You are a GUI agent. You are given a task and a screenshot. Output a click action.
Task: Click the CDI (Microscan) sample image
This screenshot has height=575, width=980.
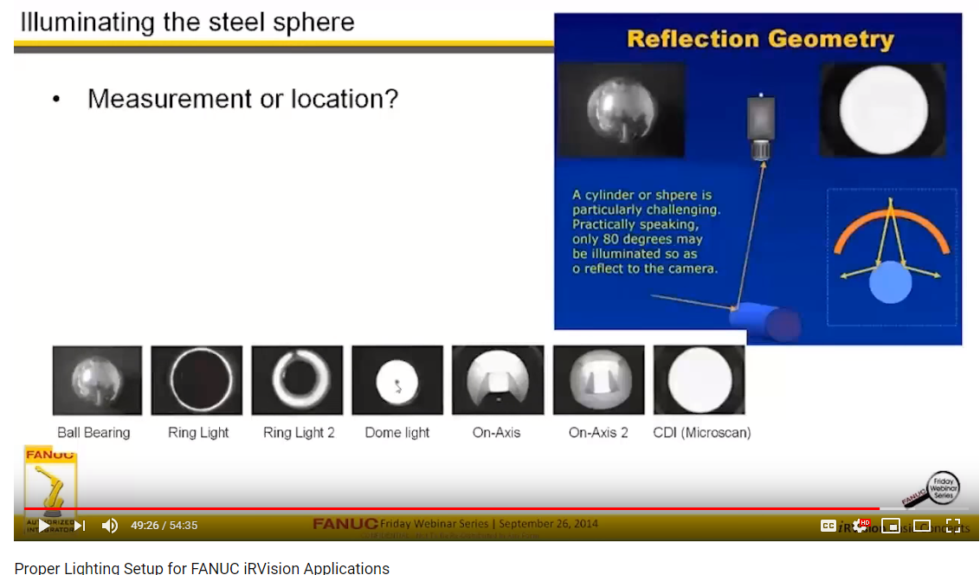coord(700,380)
